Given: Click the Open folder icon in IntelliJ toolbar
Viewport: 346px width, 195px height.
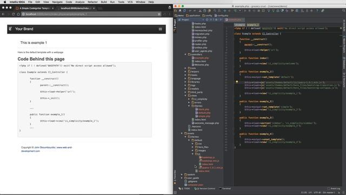Looking at the screenshot, I should pos(175,11).
